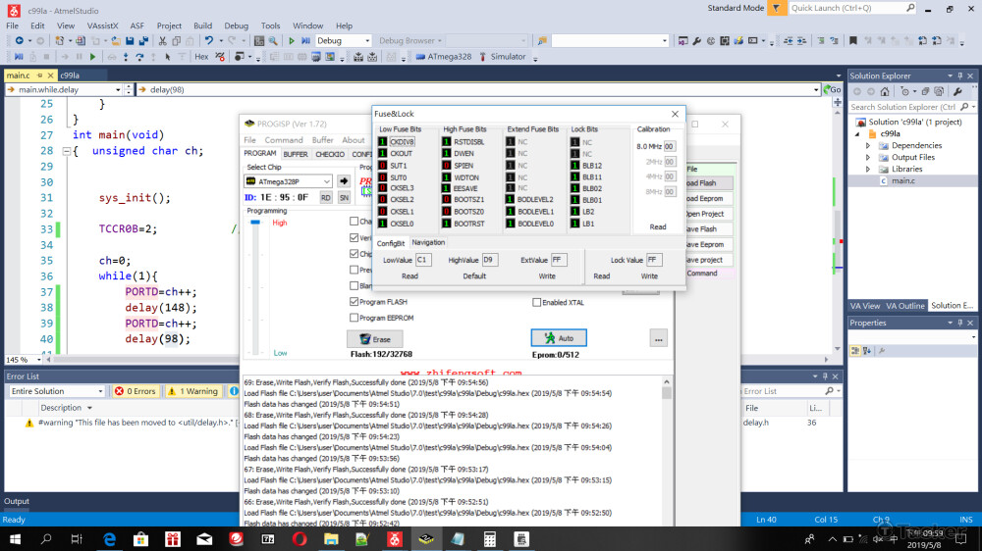Viewport: 982px width, 551px height.
Task: Uncheck the Program FLASH checkbox
Action: 355,302
